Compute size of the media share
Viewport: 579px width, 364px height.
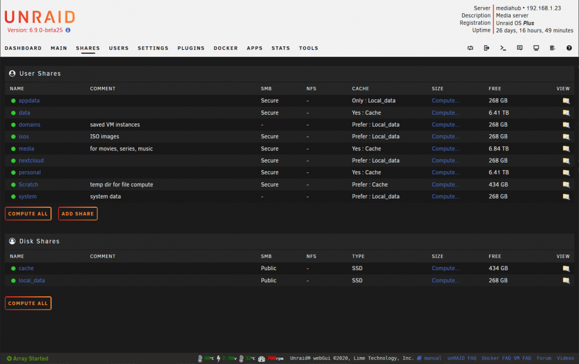445,149
